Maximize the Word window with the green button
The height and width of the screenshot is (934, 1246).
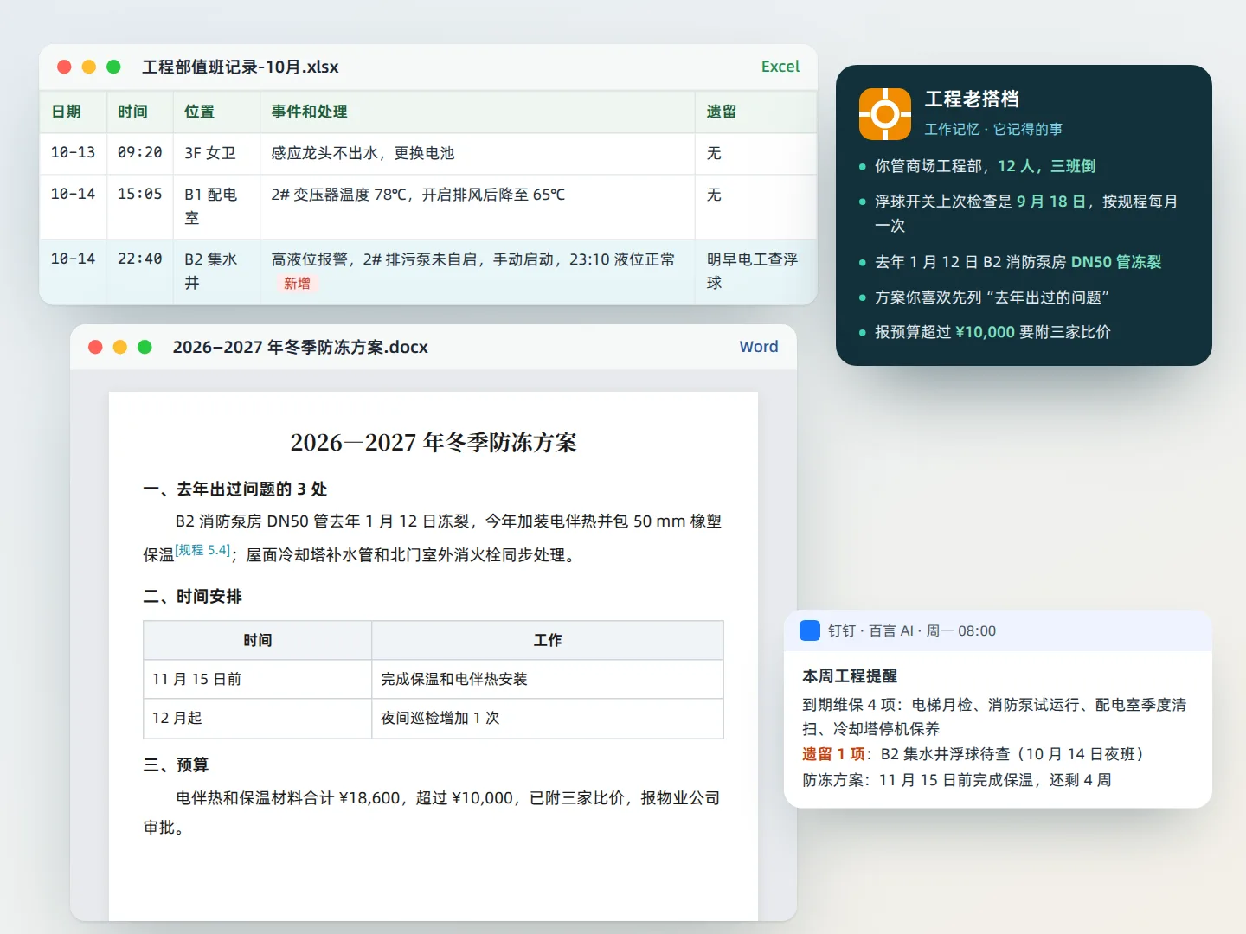click(145, 347)
